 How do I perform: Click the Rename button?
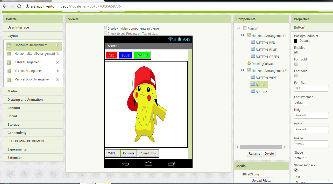click(x=254, y=154)
